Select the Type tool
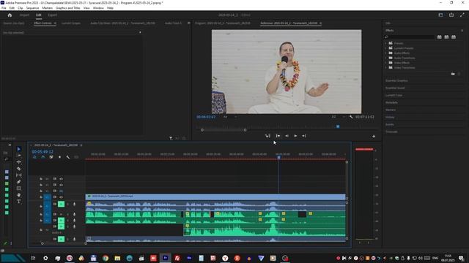The height and width of the screenshot is (263, 469). point(18,202)
